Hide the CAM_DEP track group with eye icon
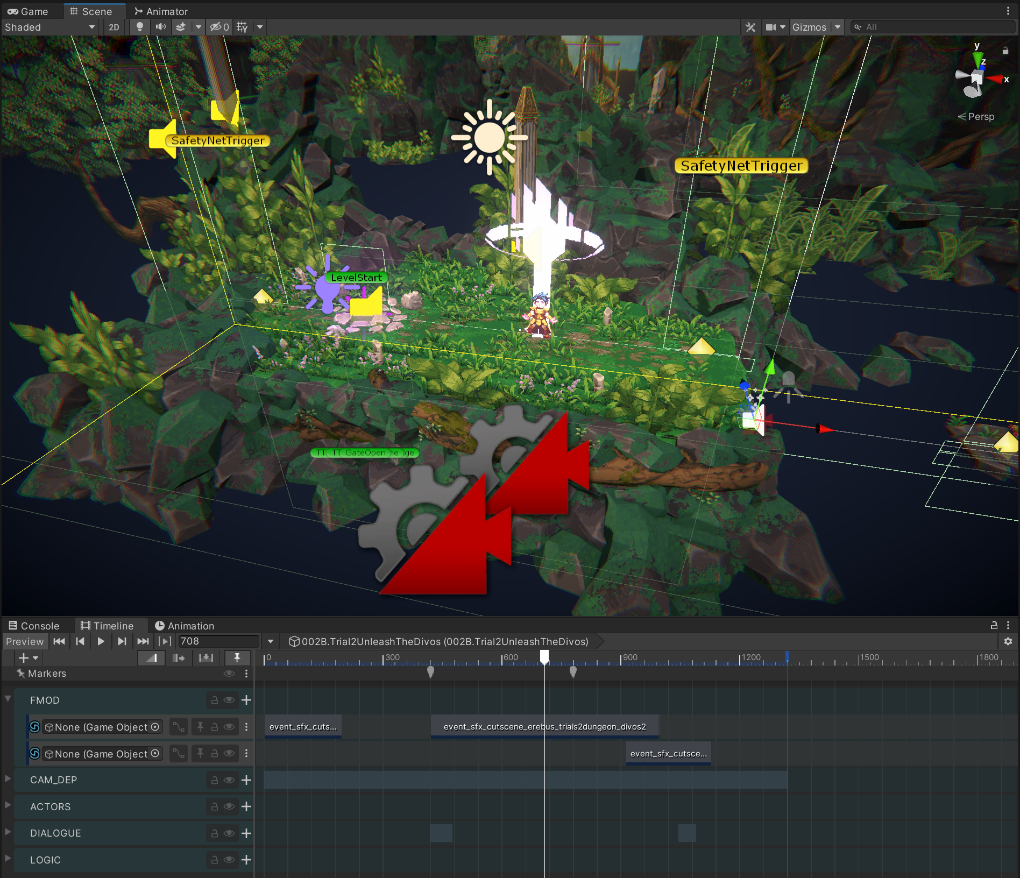The image size is (1020, 878). [229, 780]
